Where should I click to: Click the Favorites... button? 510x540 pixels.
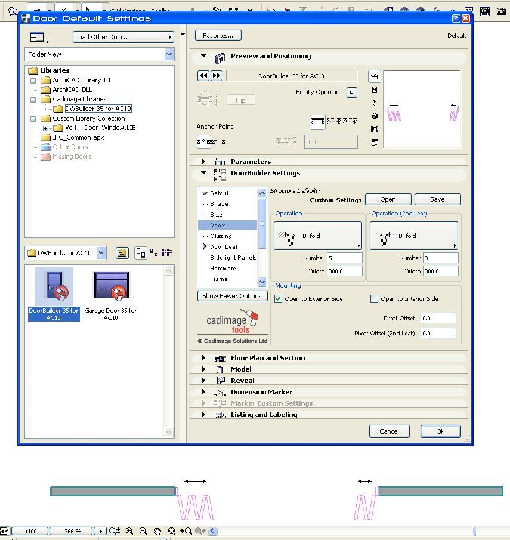(x=218, y=35)
